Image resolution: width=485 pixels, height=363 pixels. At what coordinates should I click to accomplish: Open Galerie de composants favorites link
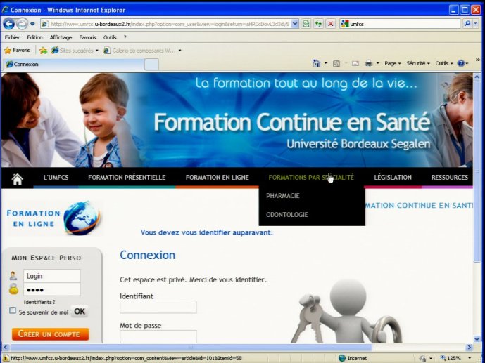point(142,51)
